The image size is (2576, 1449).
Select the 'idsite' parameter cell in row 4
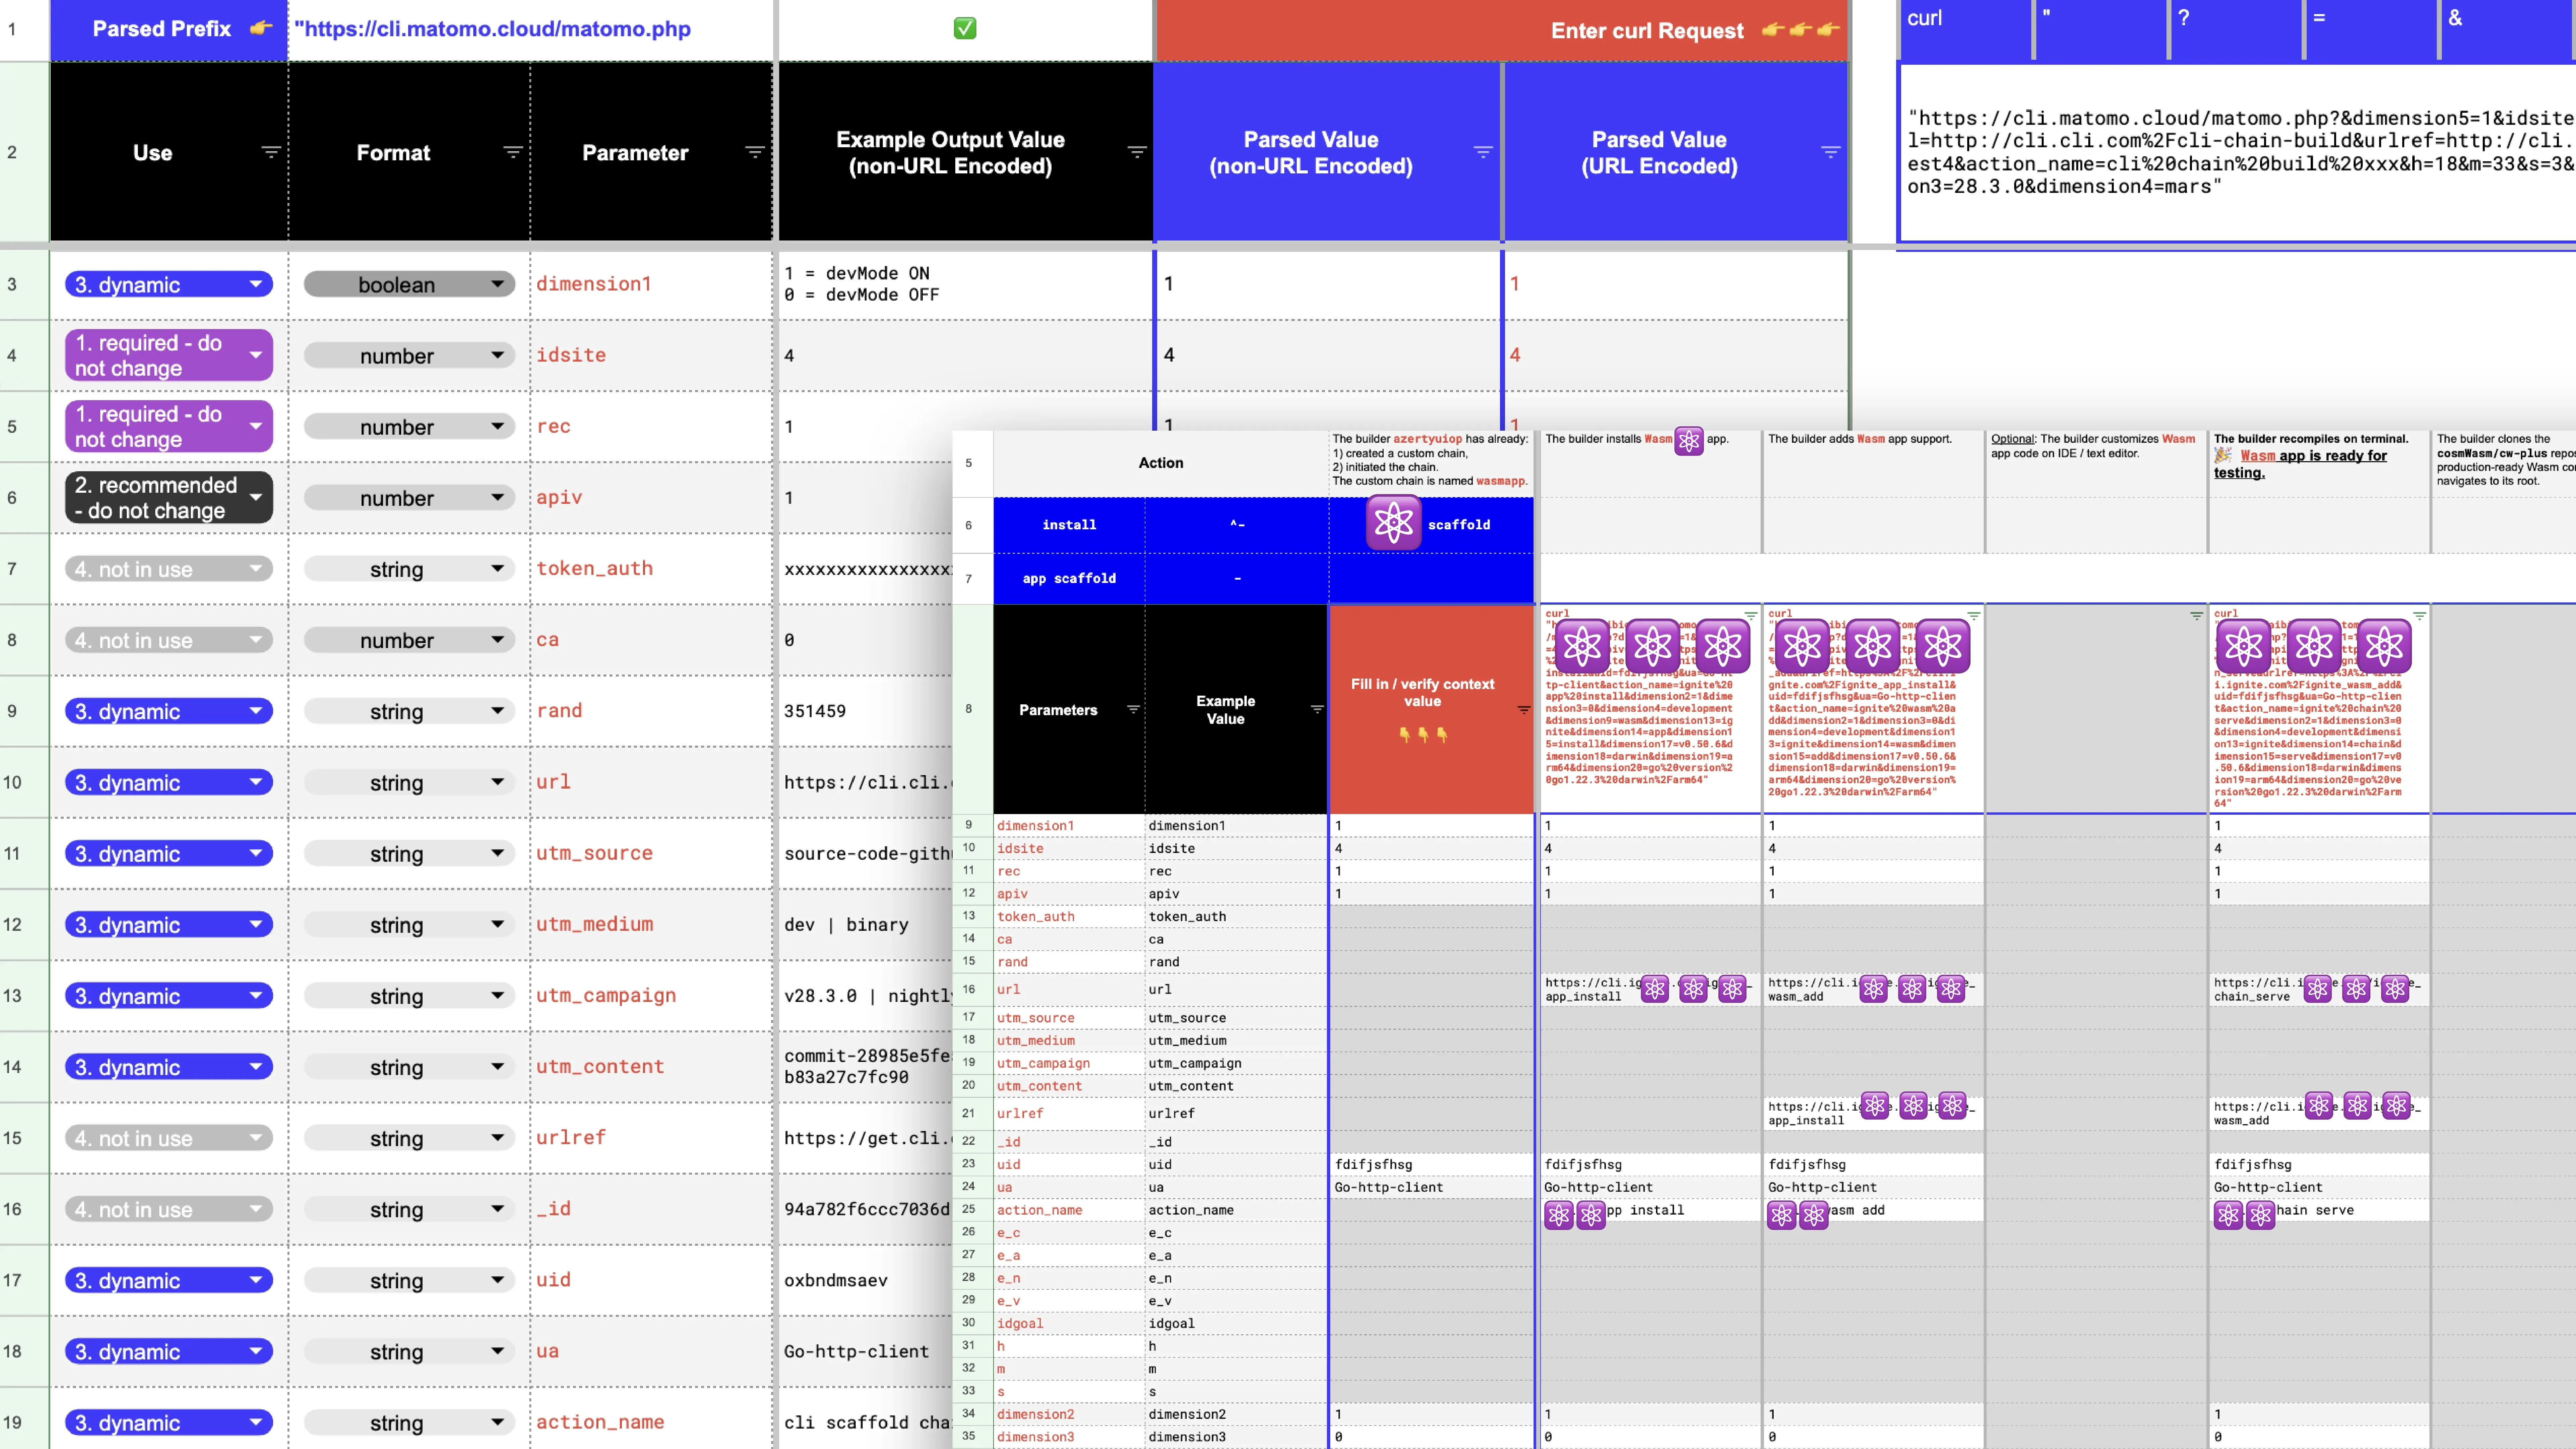pos(651,355)
